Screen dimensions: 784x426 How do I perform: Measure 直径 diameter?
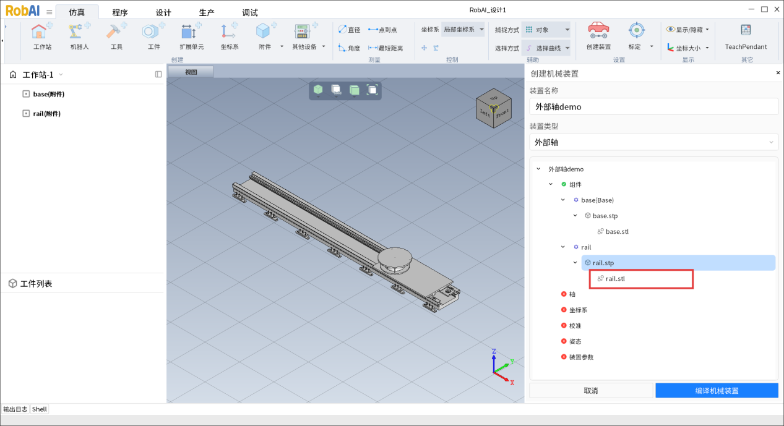pyautogui.click(x=349, y=30)
